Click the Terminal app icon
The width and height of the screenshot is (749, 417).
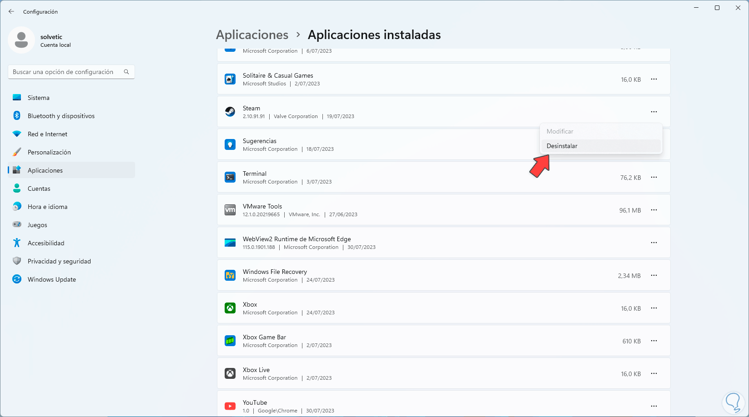tap(230, 177)
